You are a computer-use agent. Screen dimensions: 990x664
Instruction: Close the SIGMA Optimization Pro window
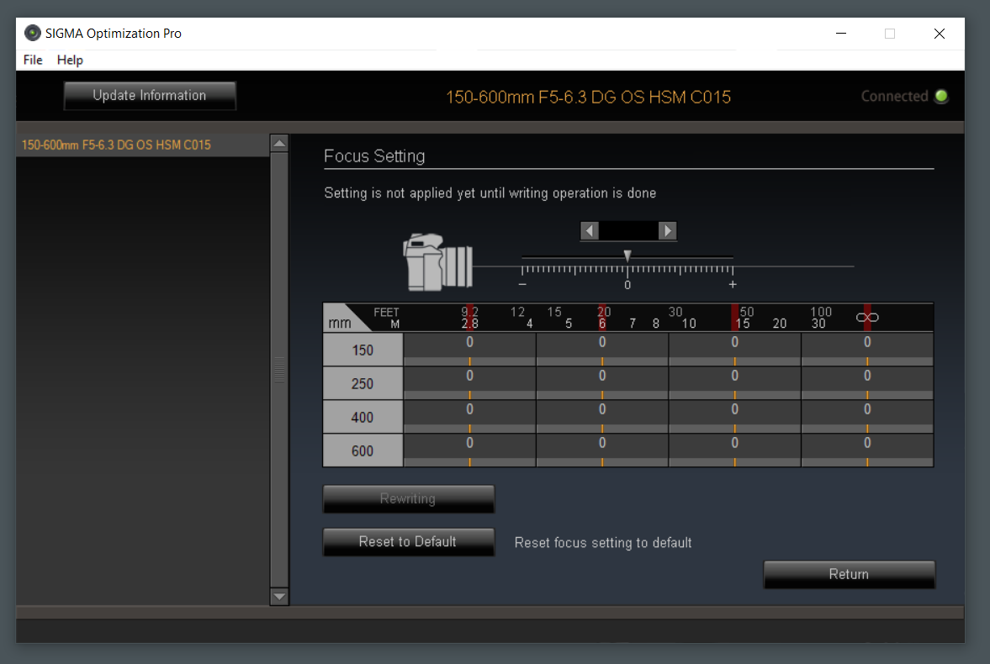click(x=940, y=34)
